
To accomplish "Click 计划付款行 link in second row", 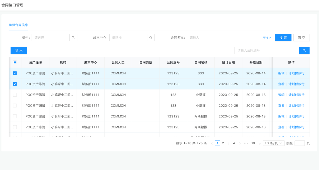I will pyautogui.click(x=296, y=84).
